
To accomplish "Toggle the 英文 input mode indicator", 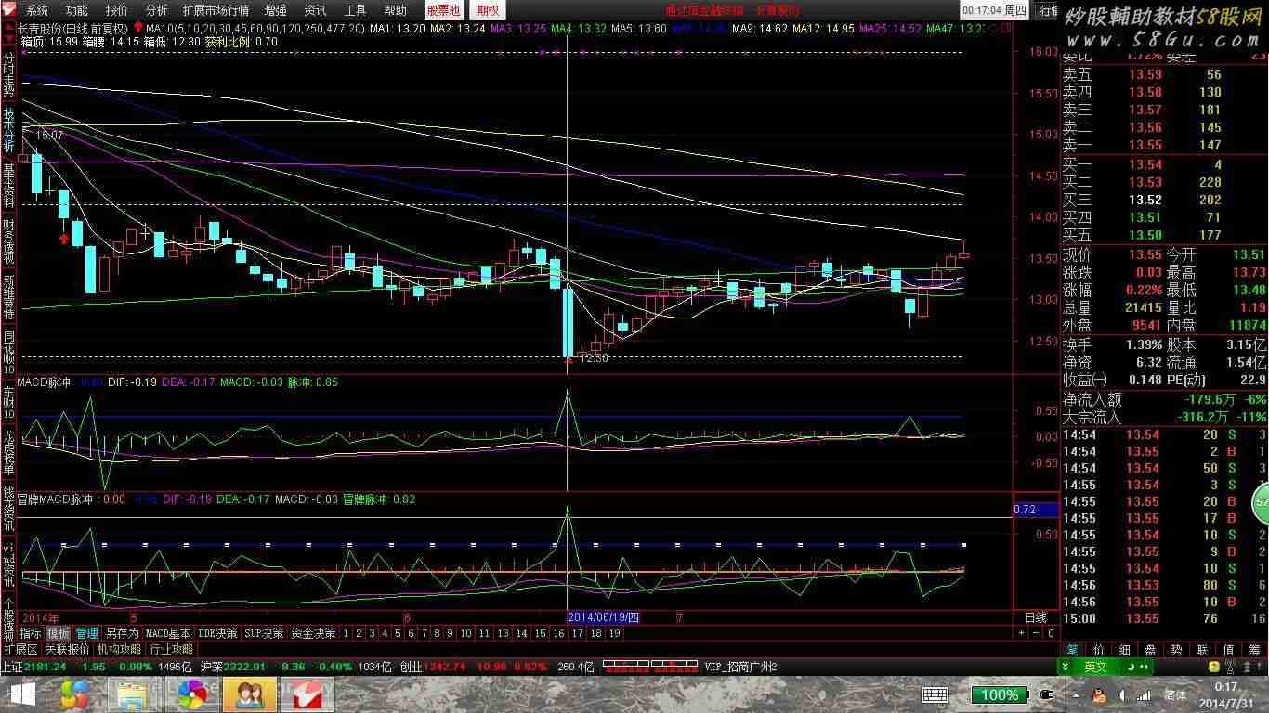I will [1096, 667].
